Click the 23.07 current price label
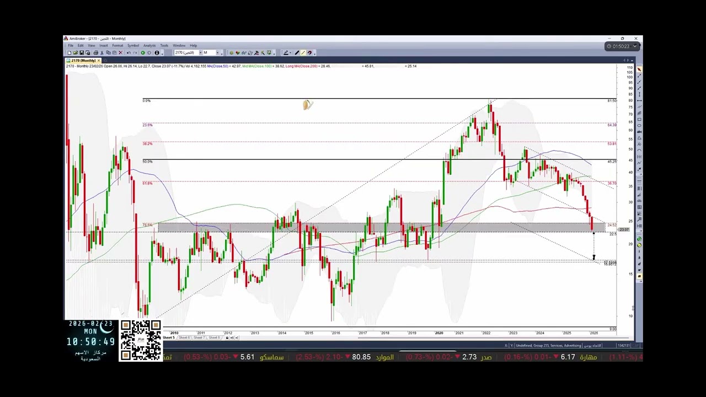The height and width of the screenshot is (397, 706). 624,229
